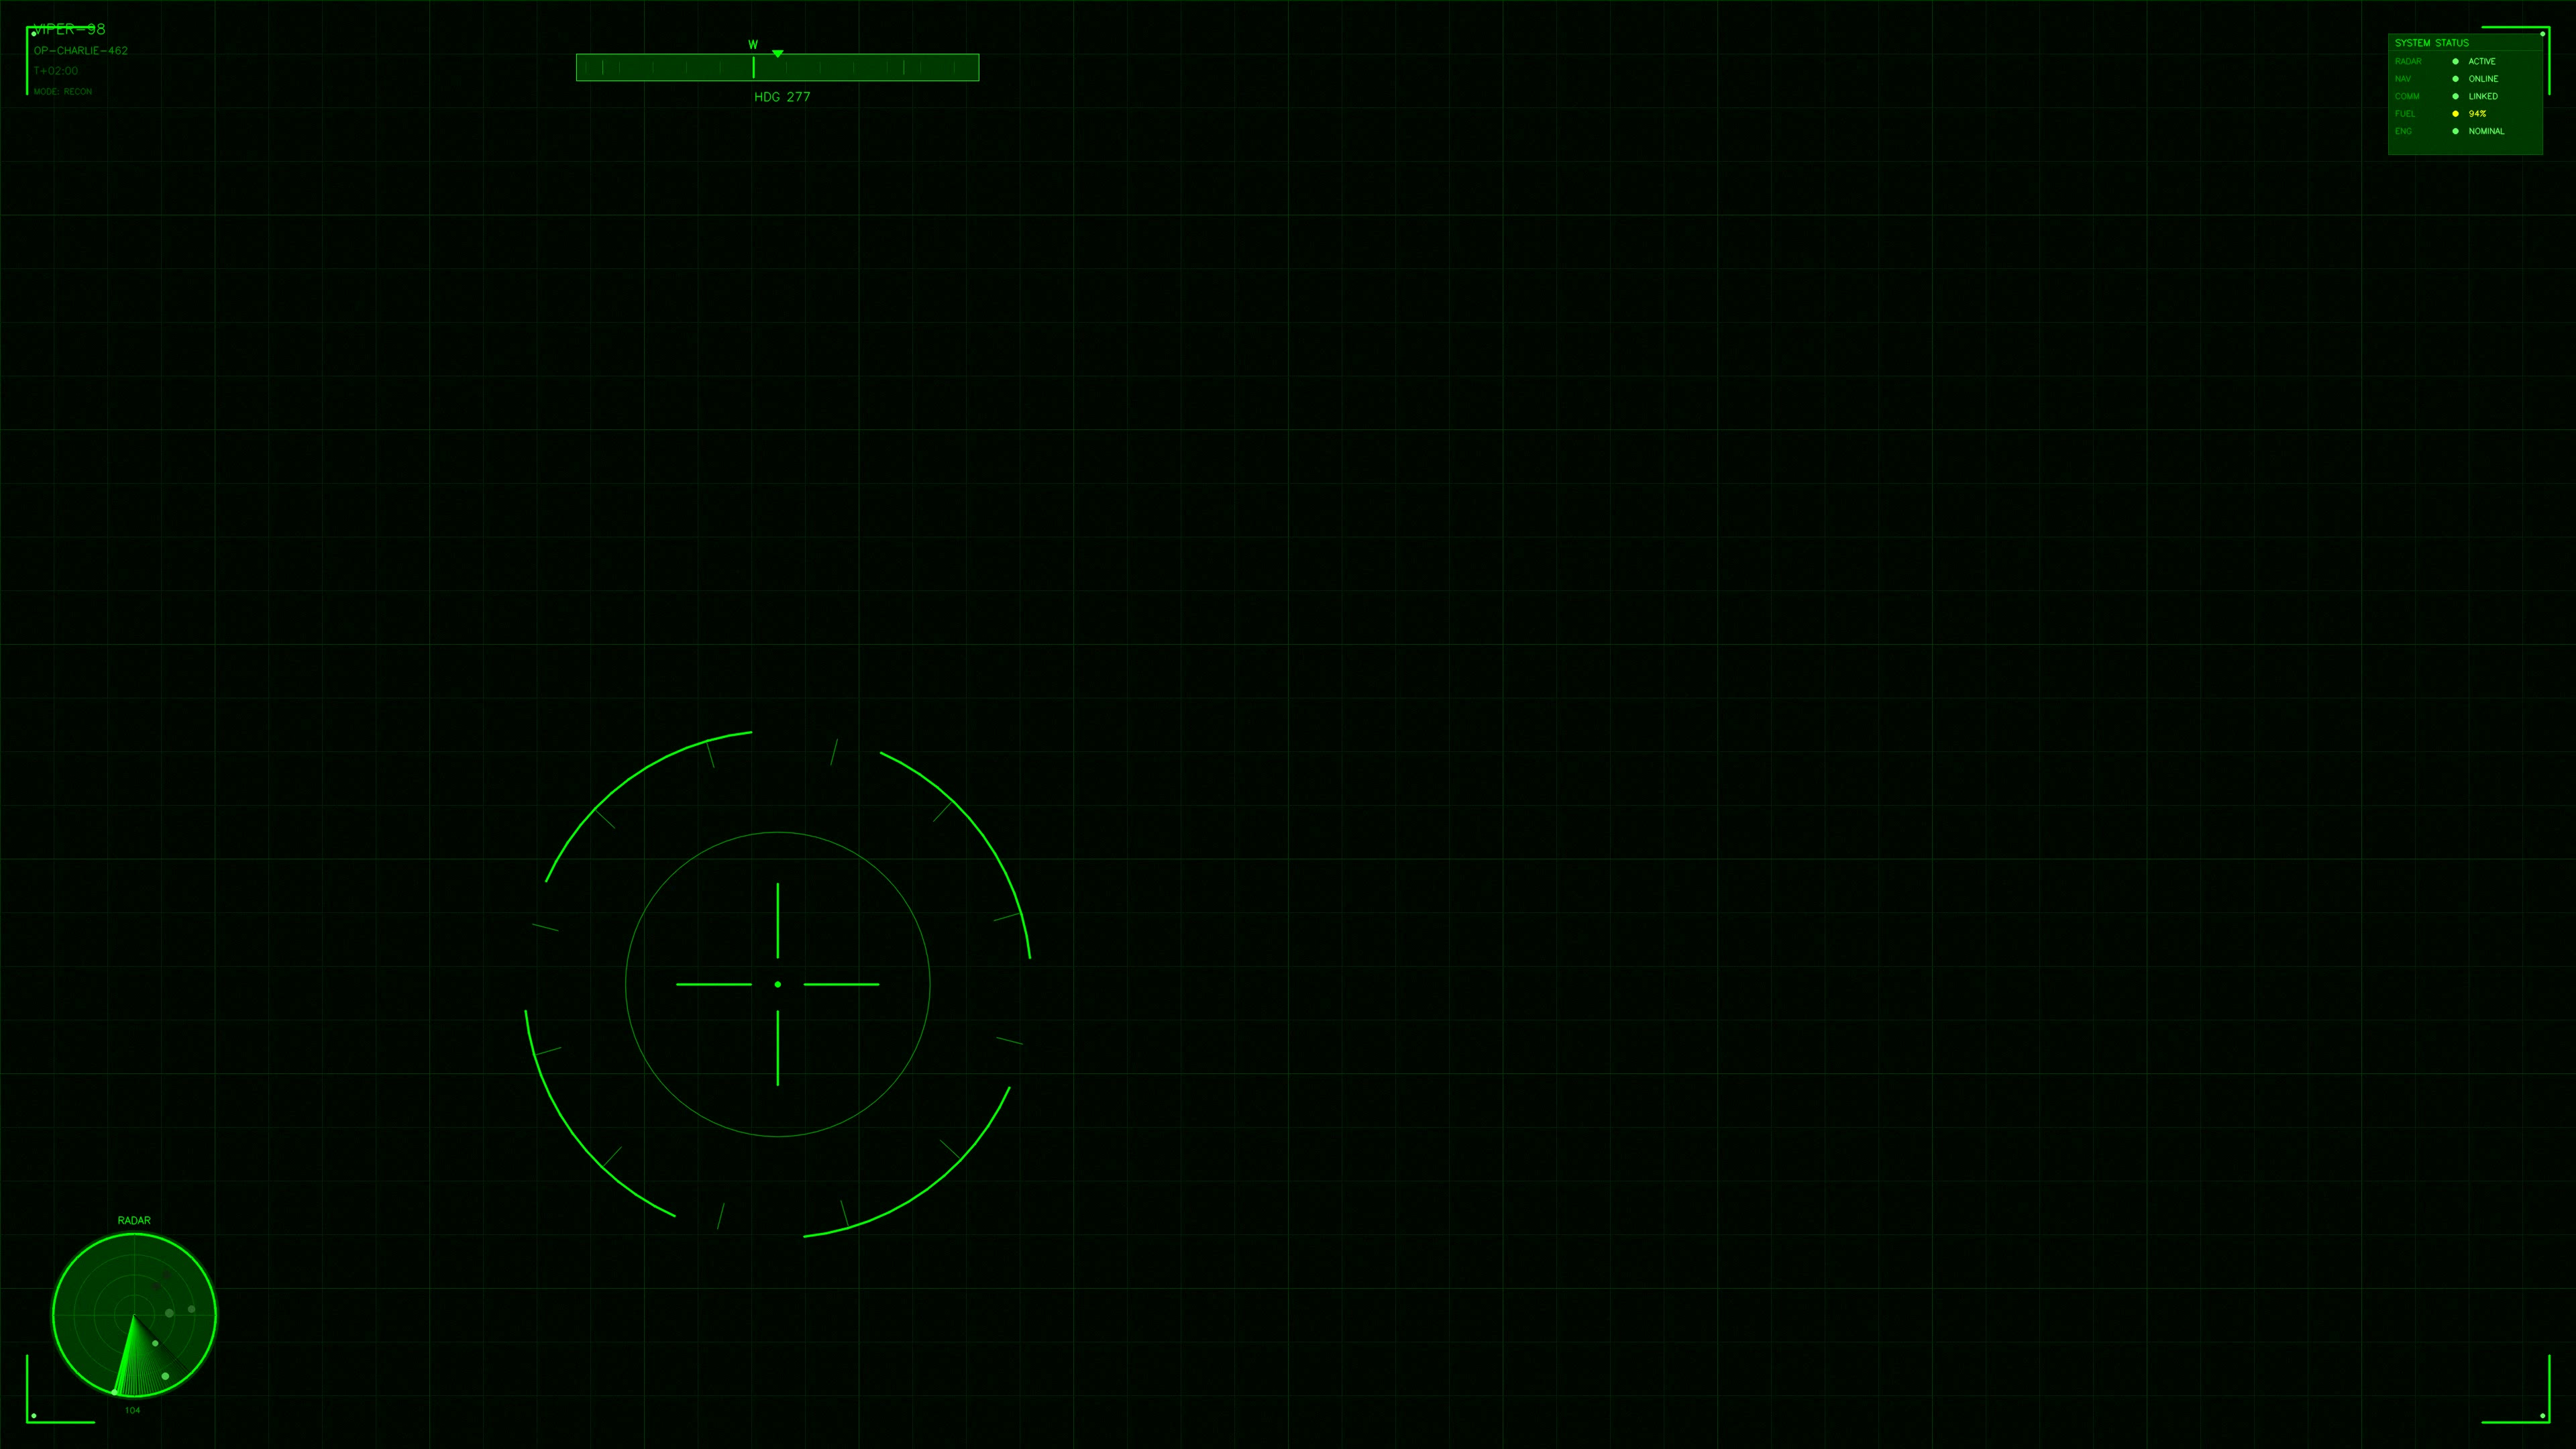Collapse the SYSTEM STATUS panel
This screenshot has height=1449, width=2576.
pos(2542,34)
